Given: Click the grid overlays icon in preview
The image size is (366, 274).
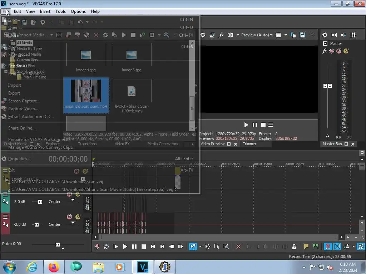Looking at the screenshot, I should click(278, 35).
